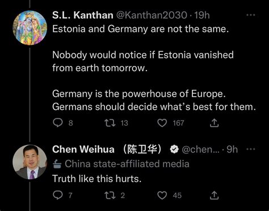
Task: Like the S.L. Kanthan tweet
Action: click(162, 123)
